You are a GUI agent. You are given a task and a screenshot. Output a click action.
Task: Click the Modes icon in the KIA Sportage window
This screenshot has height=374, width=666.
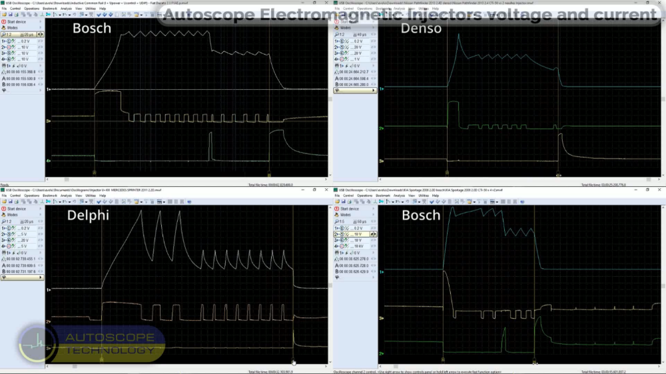[337, 214]
